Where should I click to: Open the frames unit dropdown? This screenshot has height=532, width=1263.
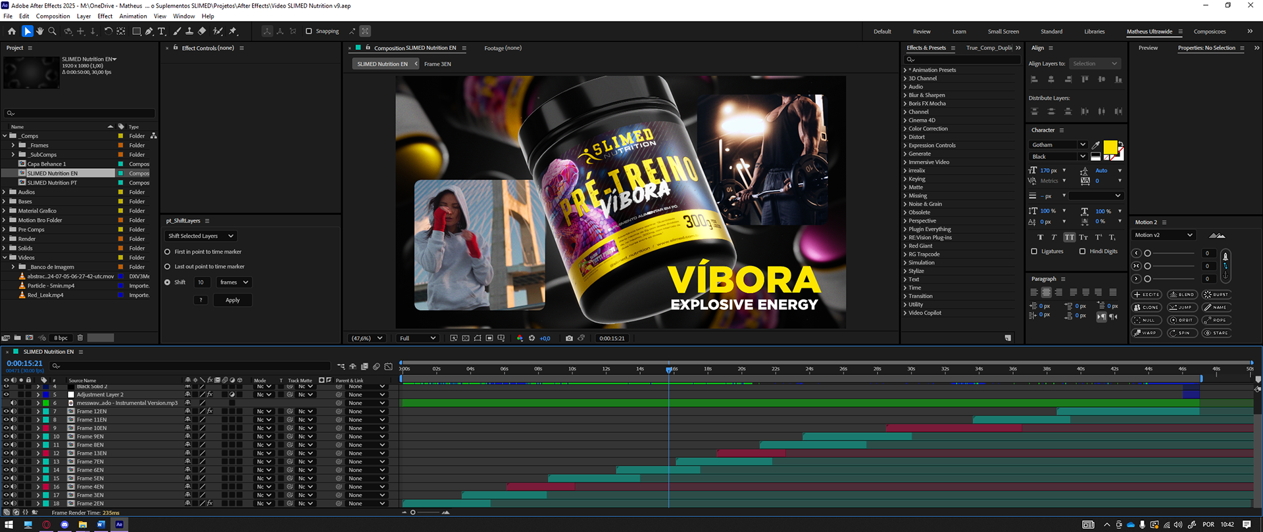pos(234,282)
